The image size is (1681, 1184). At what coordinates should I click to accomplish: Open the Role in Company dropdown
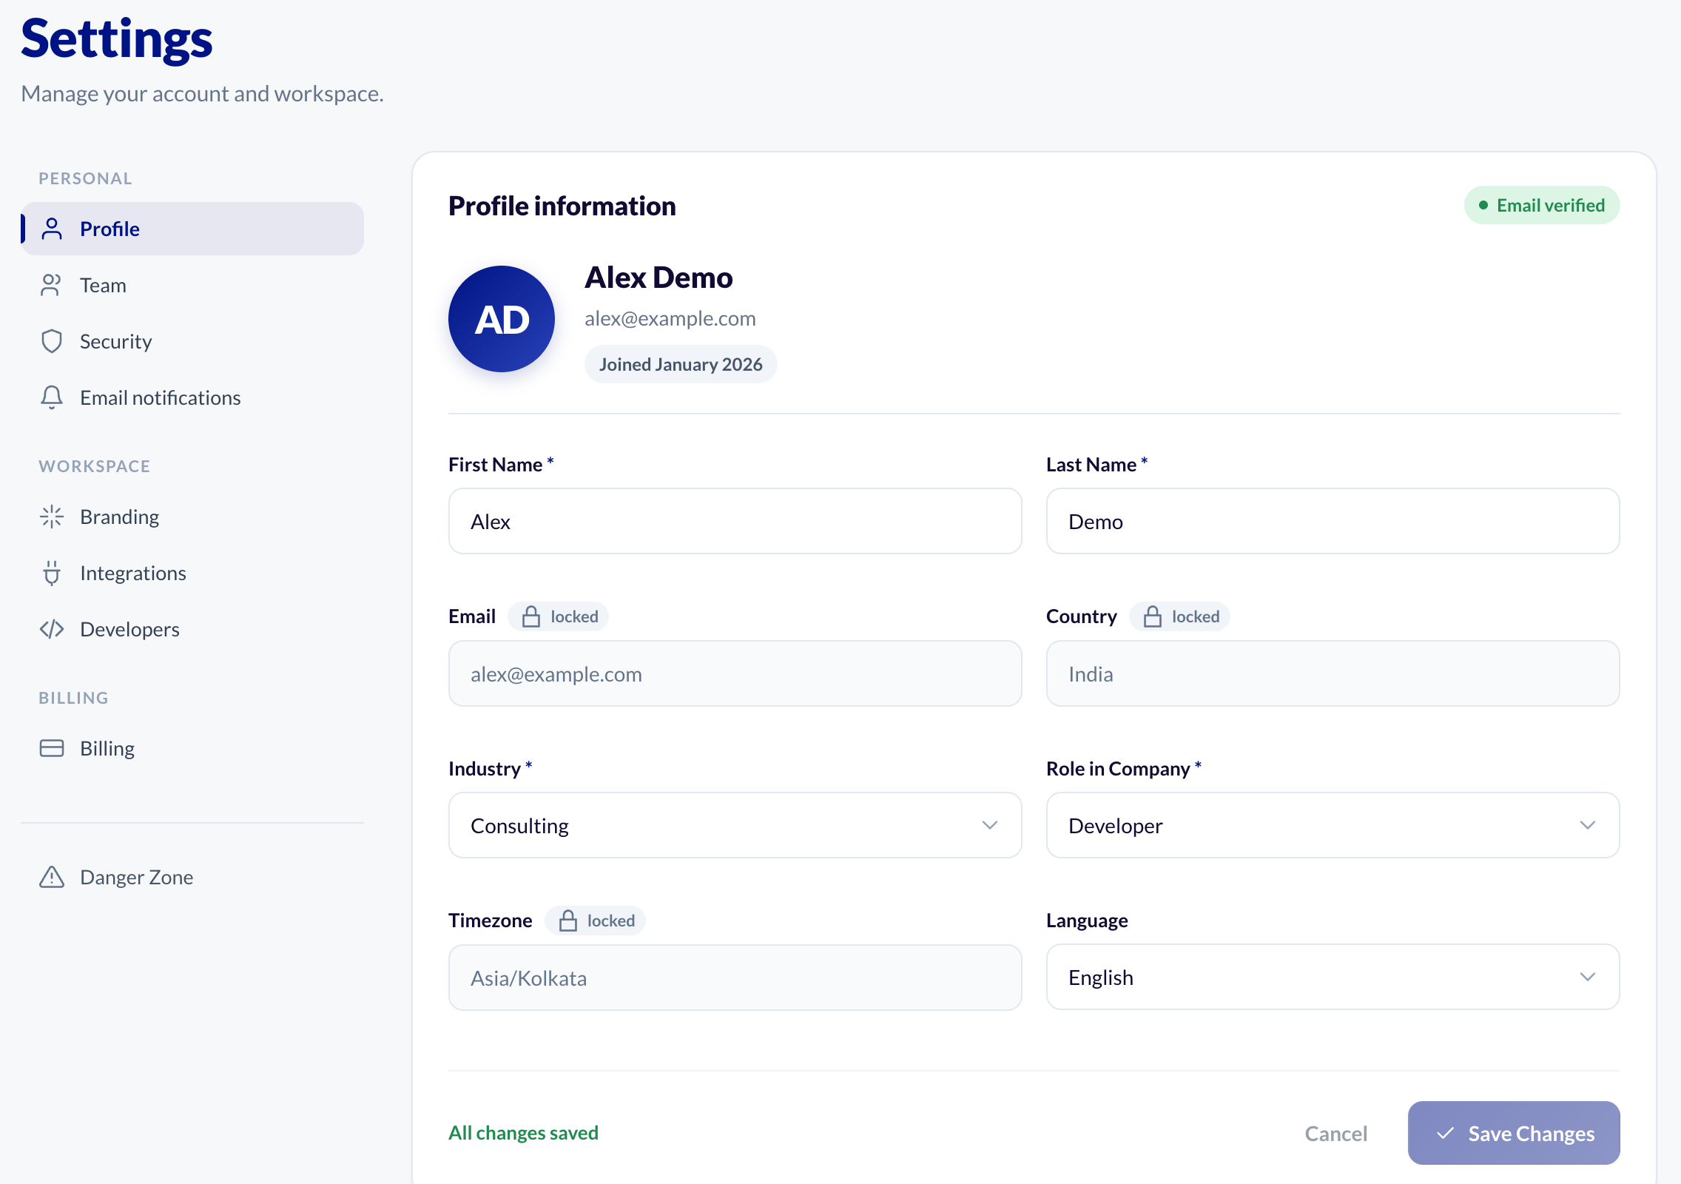click(1333, 825)
